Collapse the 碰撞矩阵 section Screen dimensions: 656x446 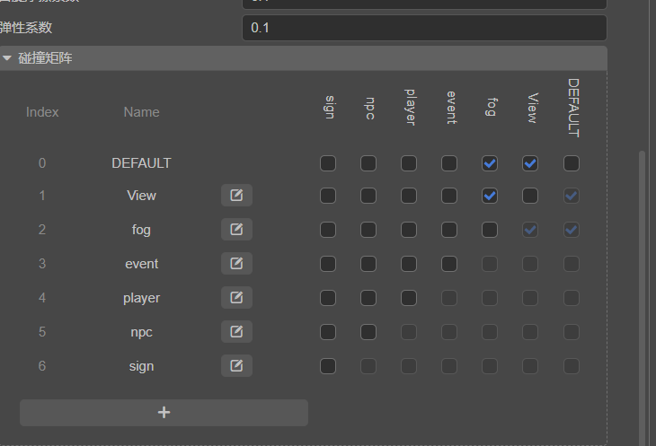point(8,58)
